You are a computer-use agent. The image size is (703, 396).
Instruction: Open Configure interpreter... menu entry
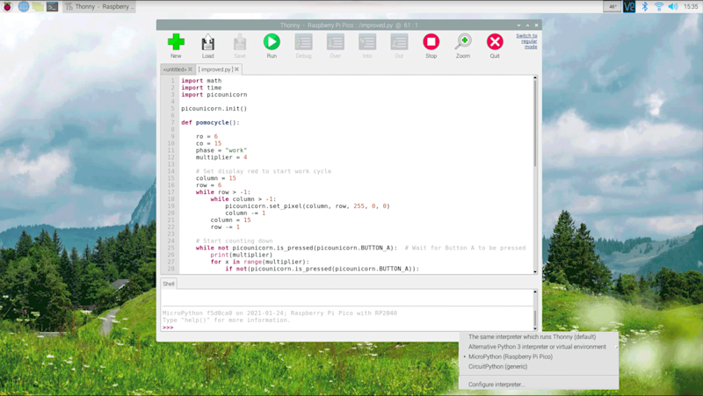[x=496, y=385]
